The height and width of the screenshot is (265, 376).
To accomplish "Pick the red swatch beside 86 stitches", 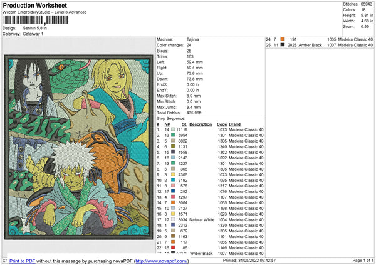I will [173, 247].
